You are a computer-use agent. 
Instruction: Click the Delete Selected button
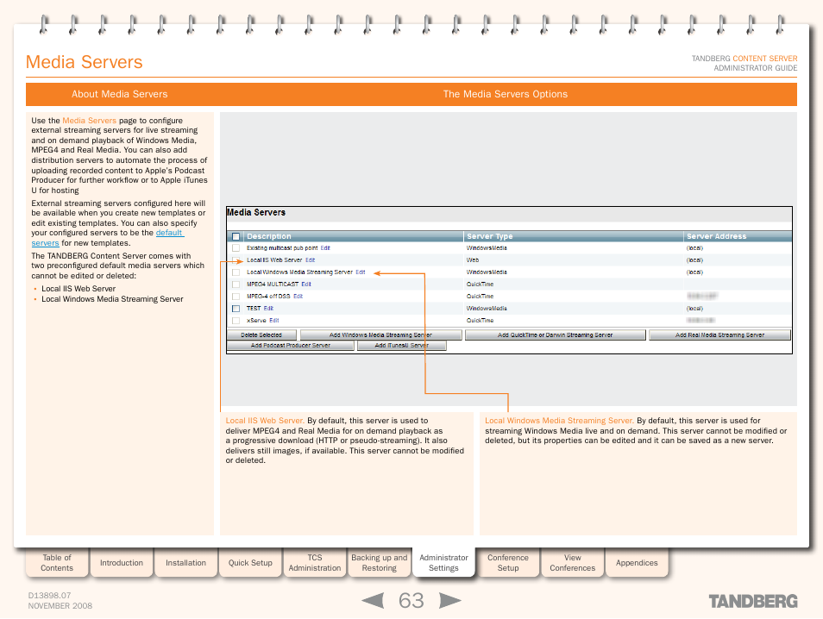(261, 335)
